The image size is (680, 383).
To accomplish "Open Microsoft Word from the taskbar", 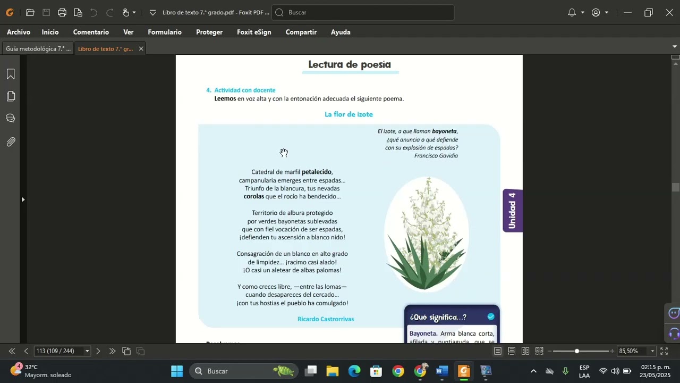I will pos(442,371).
